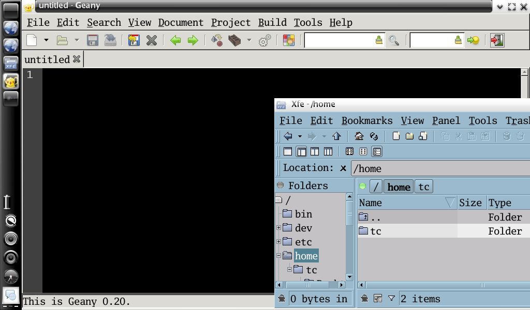This screenshot has height=310, width=530.
Task: Click Xfe's go to parent directory arrow
Action: 337,136
